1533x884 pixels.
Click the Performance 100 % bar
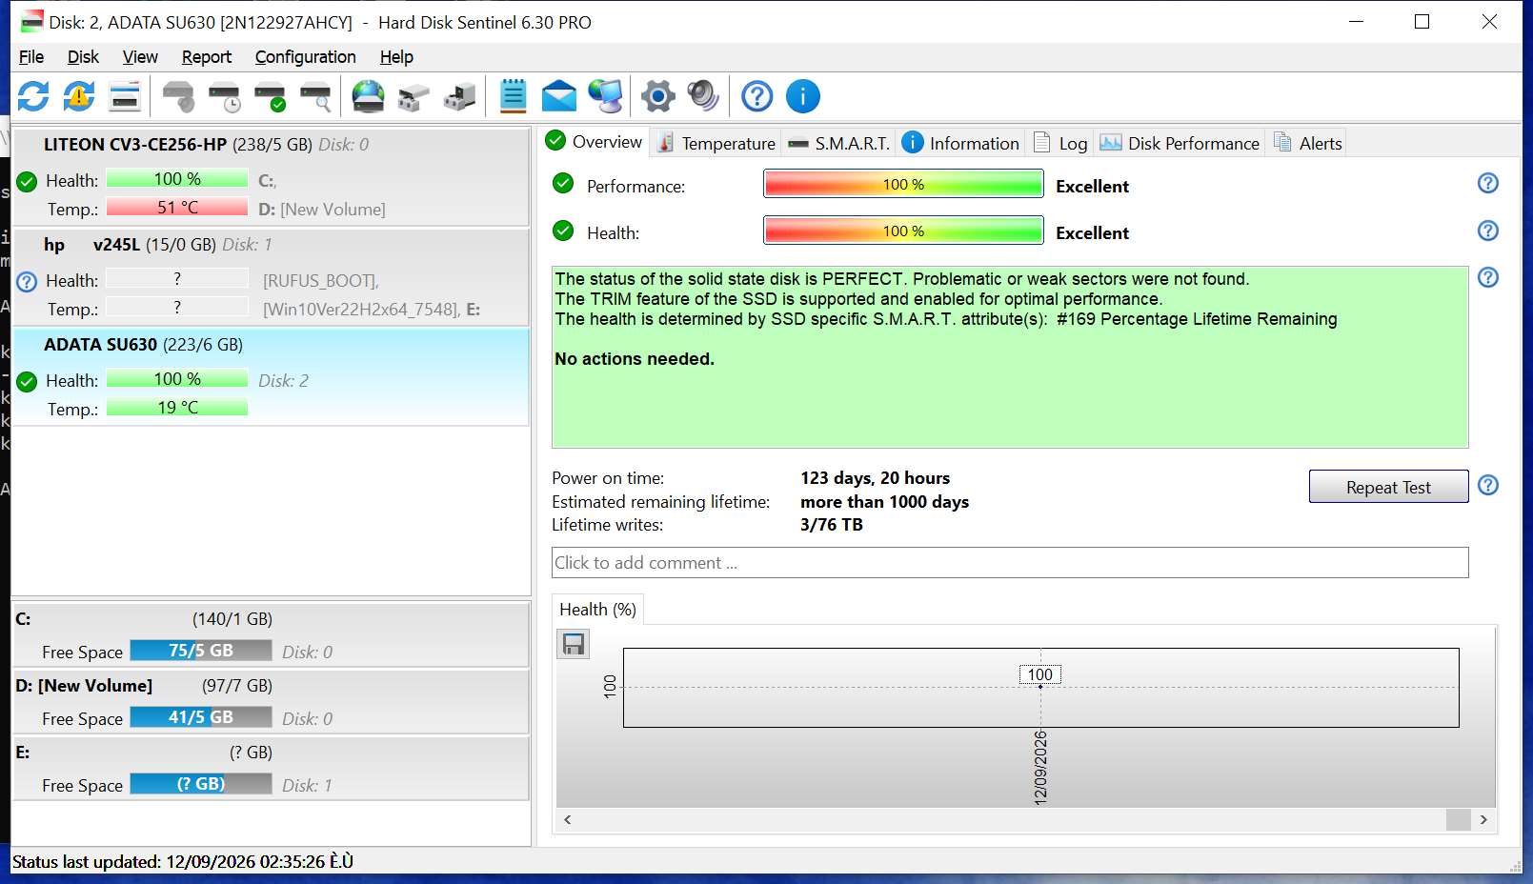tap(903, 184)
